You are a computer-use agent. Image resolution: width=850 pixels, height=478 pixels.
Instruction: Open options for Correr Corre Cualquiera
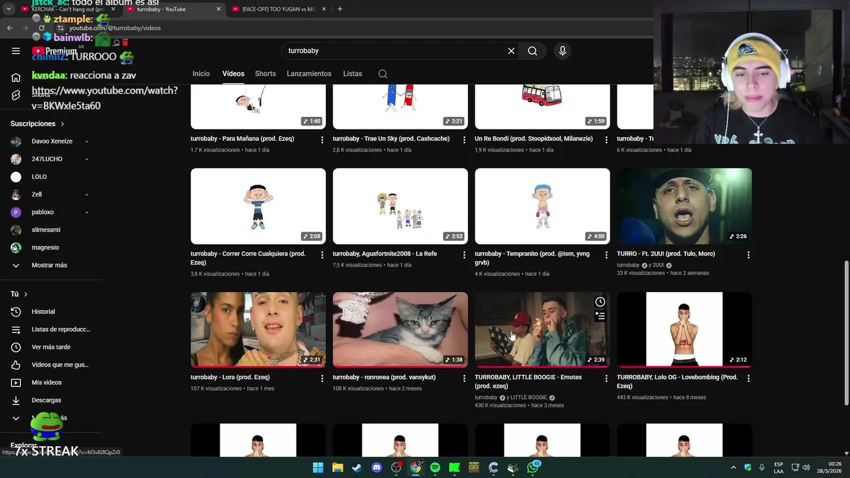[x=322, y=254]
